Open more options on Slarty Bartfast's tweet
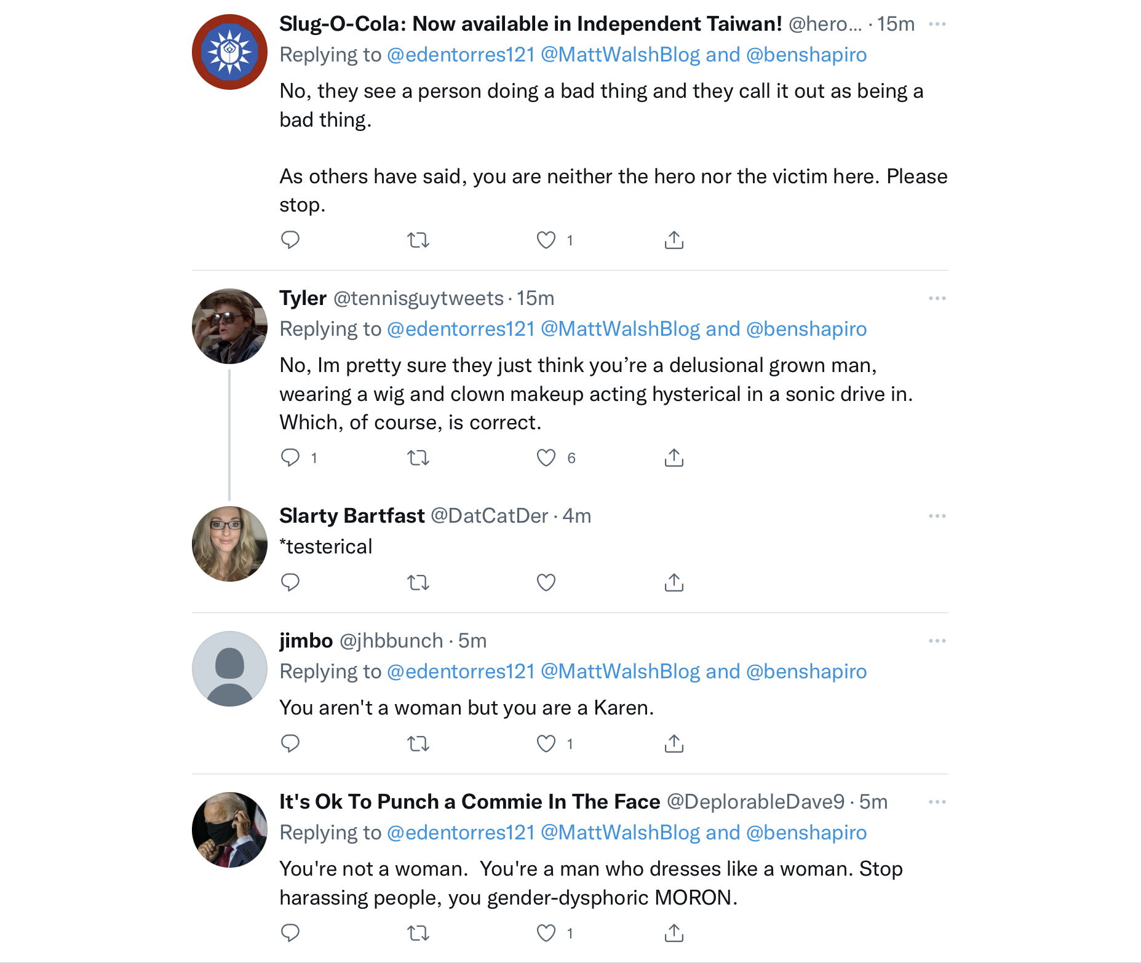Image resolution: width=1141 pixels, height=963 pixels. (937, 516)
